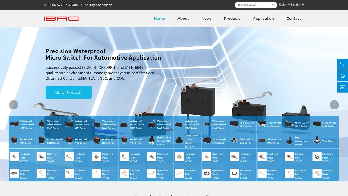Click Slide Switch SAB Series product image

[x=234, y=141]
